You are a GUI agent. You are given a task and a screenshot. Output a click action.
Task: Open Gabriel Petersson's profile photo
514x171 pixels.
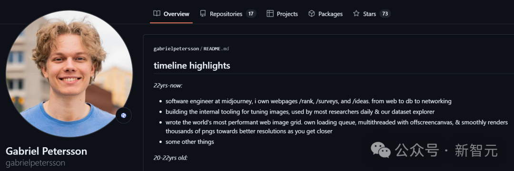tap(69, 74)
